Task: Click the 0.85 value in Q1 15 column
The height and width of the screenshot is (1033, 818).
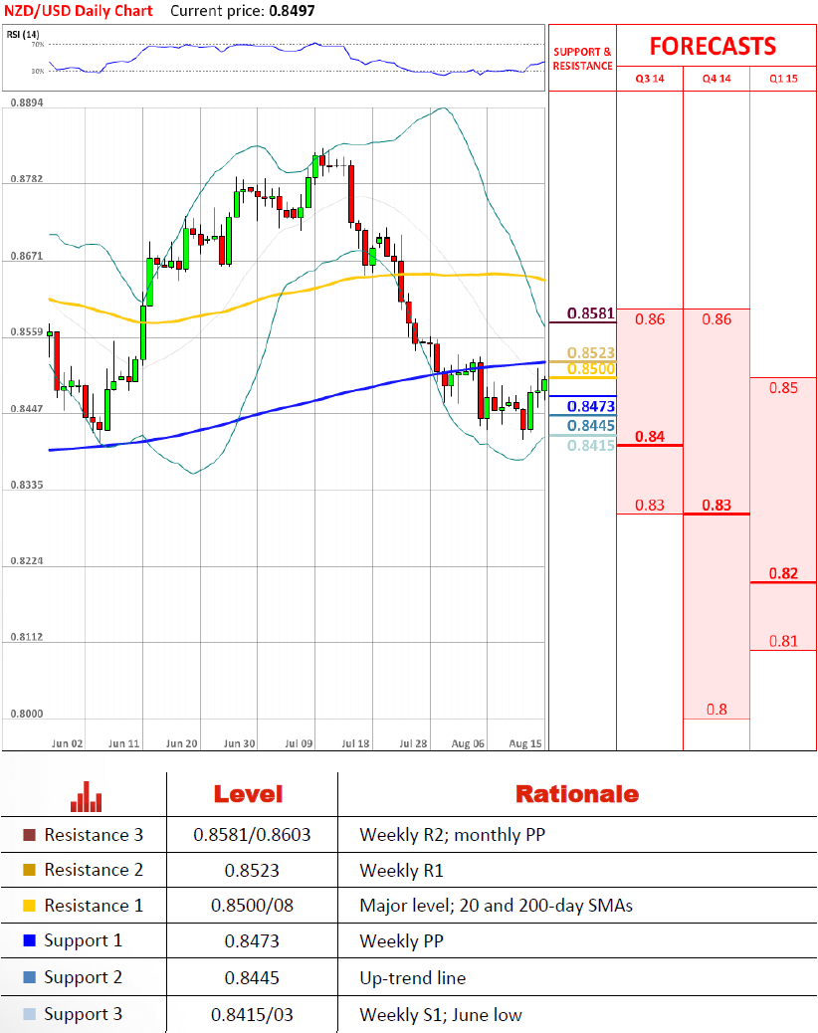Action: click(x=783, y=388)
